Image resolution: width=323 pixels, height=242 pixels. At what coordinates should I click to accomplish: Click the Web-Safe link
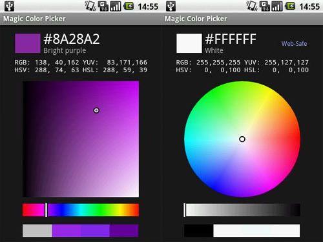294,44
